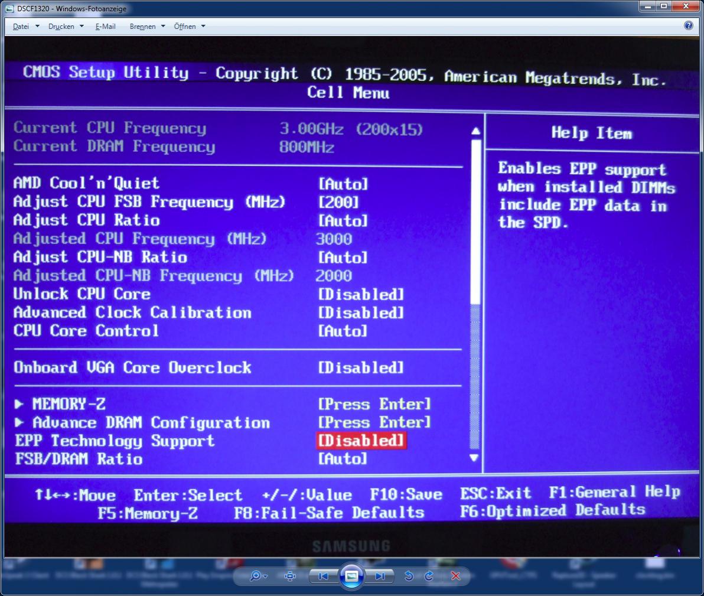Click the 'Cell Menu' title
Screen dimensions: 704x596
(x=348, y=93)
